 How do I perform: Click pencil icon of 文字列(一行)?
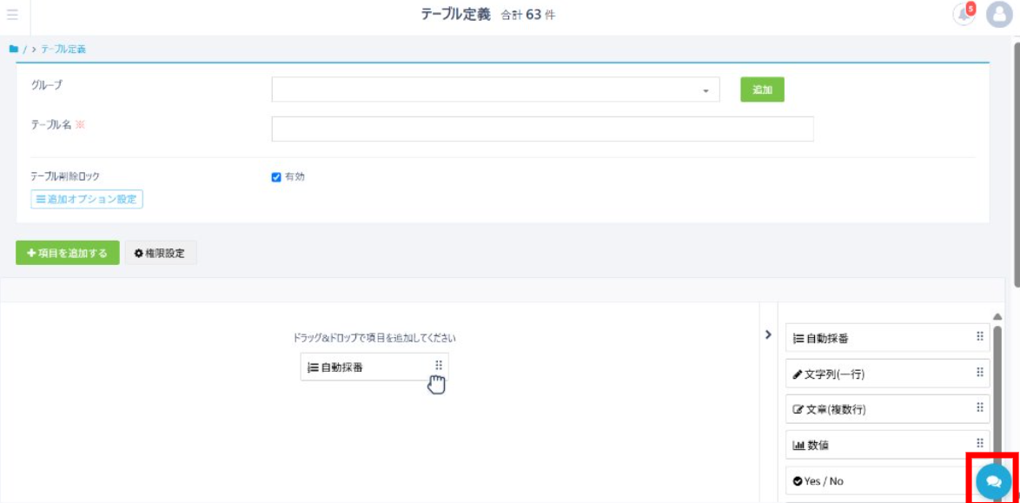click(798, 374)
